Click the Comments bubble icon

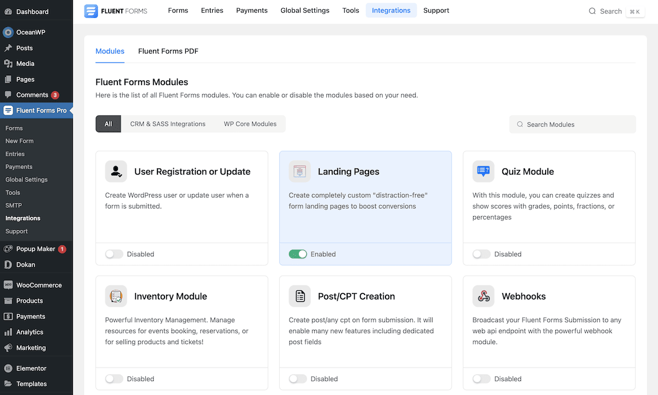(8, 95)
